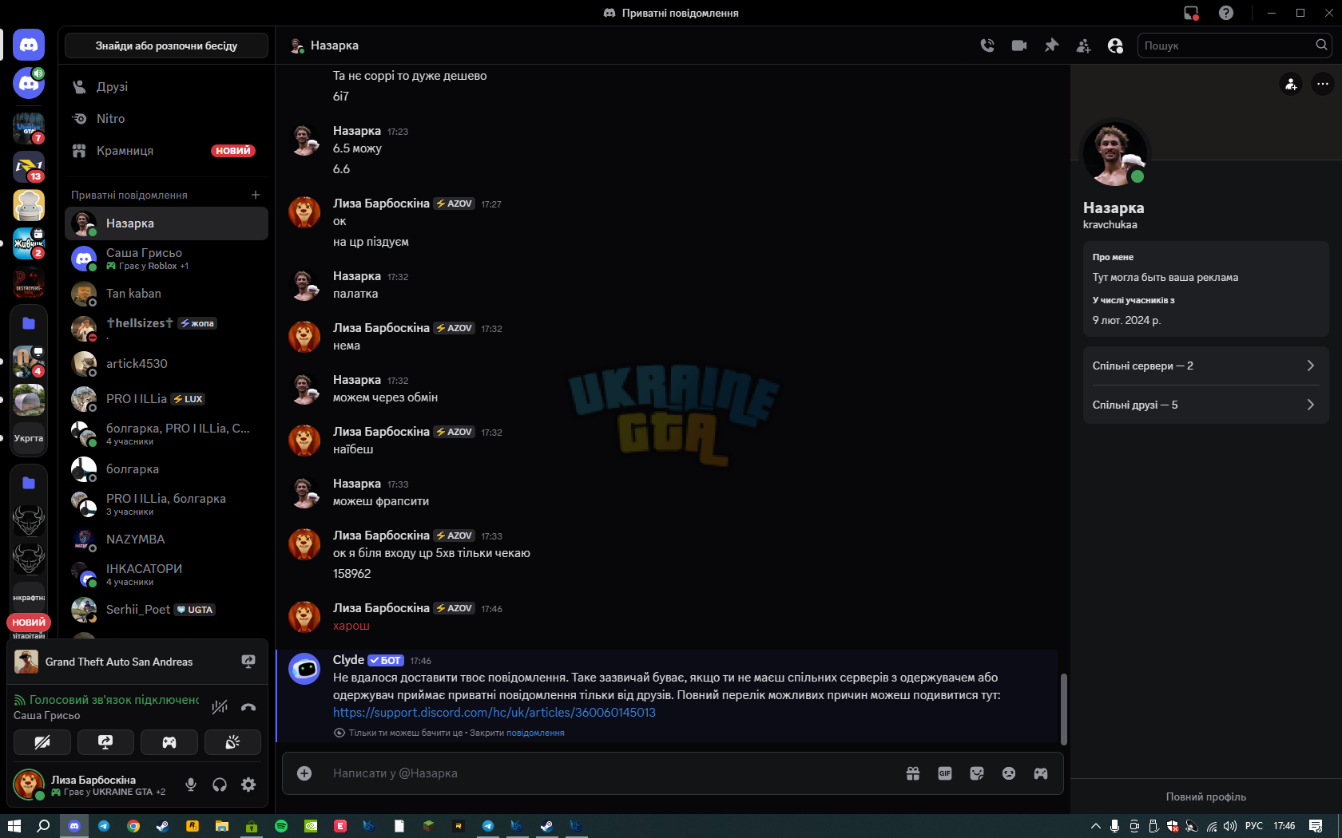This screenshot has width=1342, height=838.
Task: Toggle headphone deafen
Action: [220, 785]
